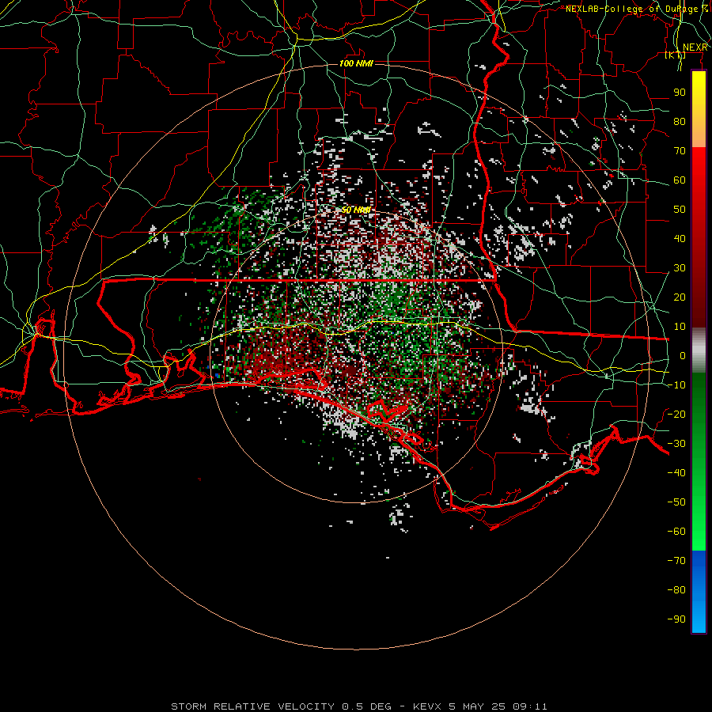Click the -30 value on velocity scale

pos(676,444)
